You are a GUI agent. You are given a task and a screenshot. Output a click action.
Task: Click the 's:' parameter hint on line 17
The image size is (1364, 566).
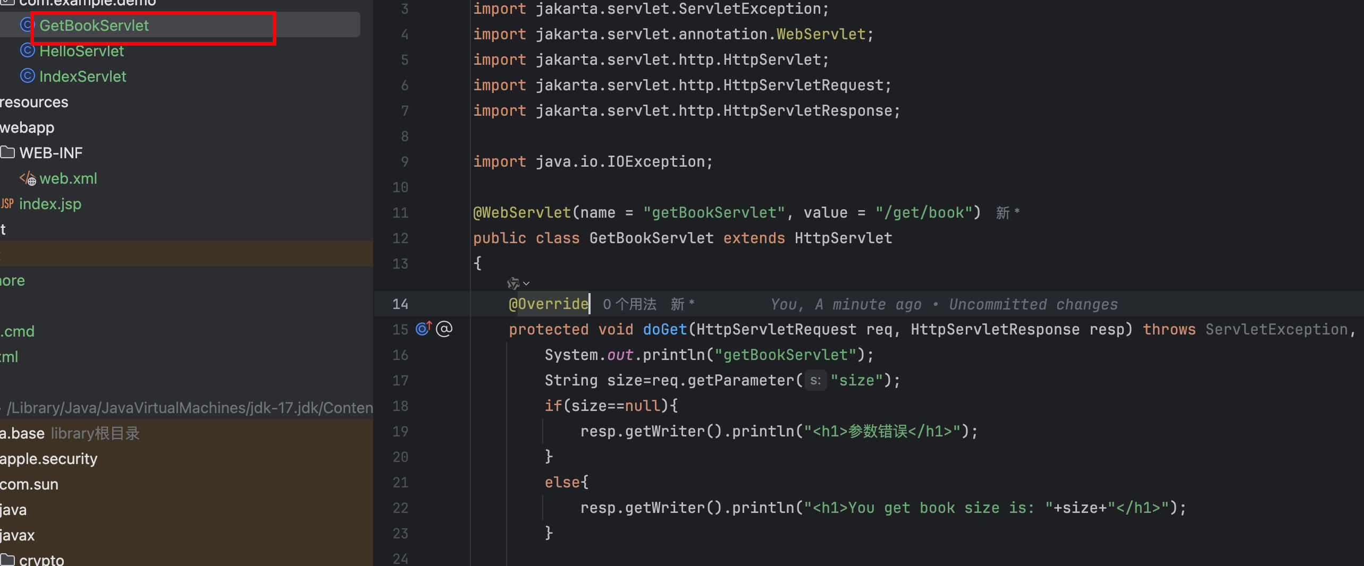pos(815,380)
